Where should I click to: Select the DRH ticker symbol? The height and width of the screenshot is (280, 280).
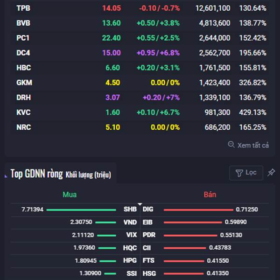(24, 98)
